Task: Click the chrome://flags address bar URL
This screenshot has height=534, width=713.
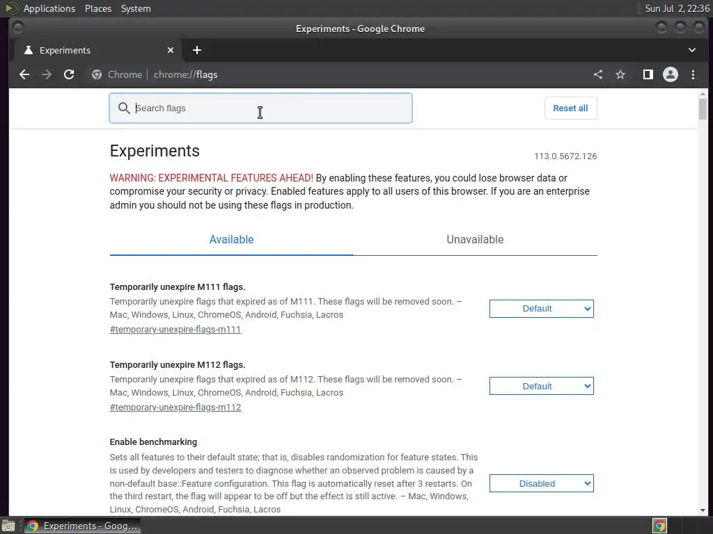Action: point(185,74)
